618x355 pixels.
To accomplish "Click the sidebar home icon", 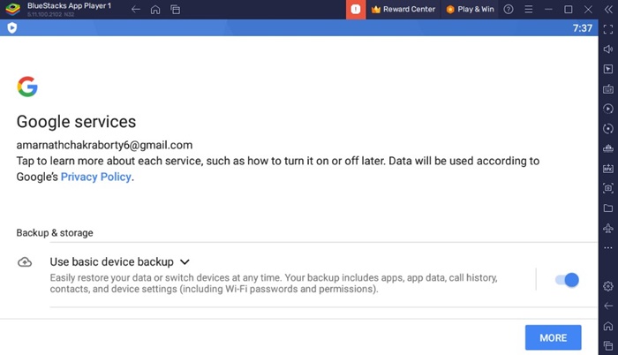I will tap(608, 326).
